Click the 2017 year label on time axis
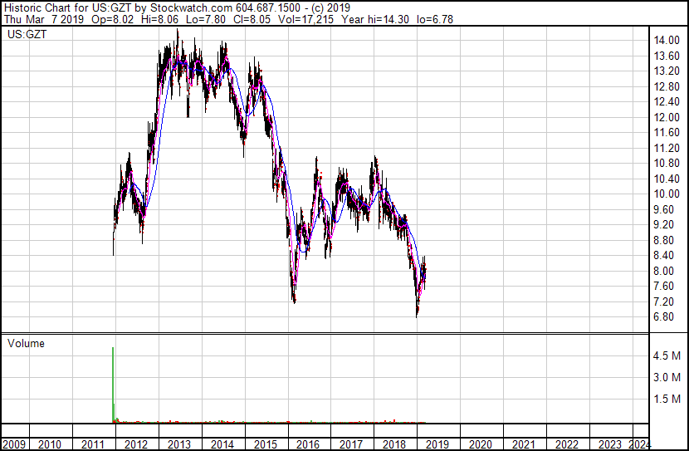 pos(350,444)
